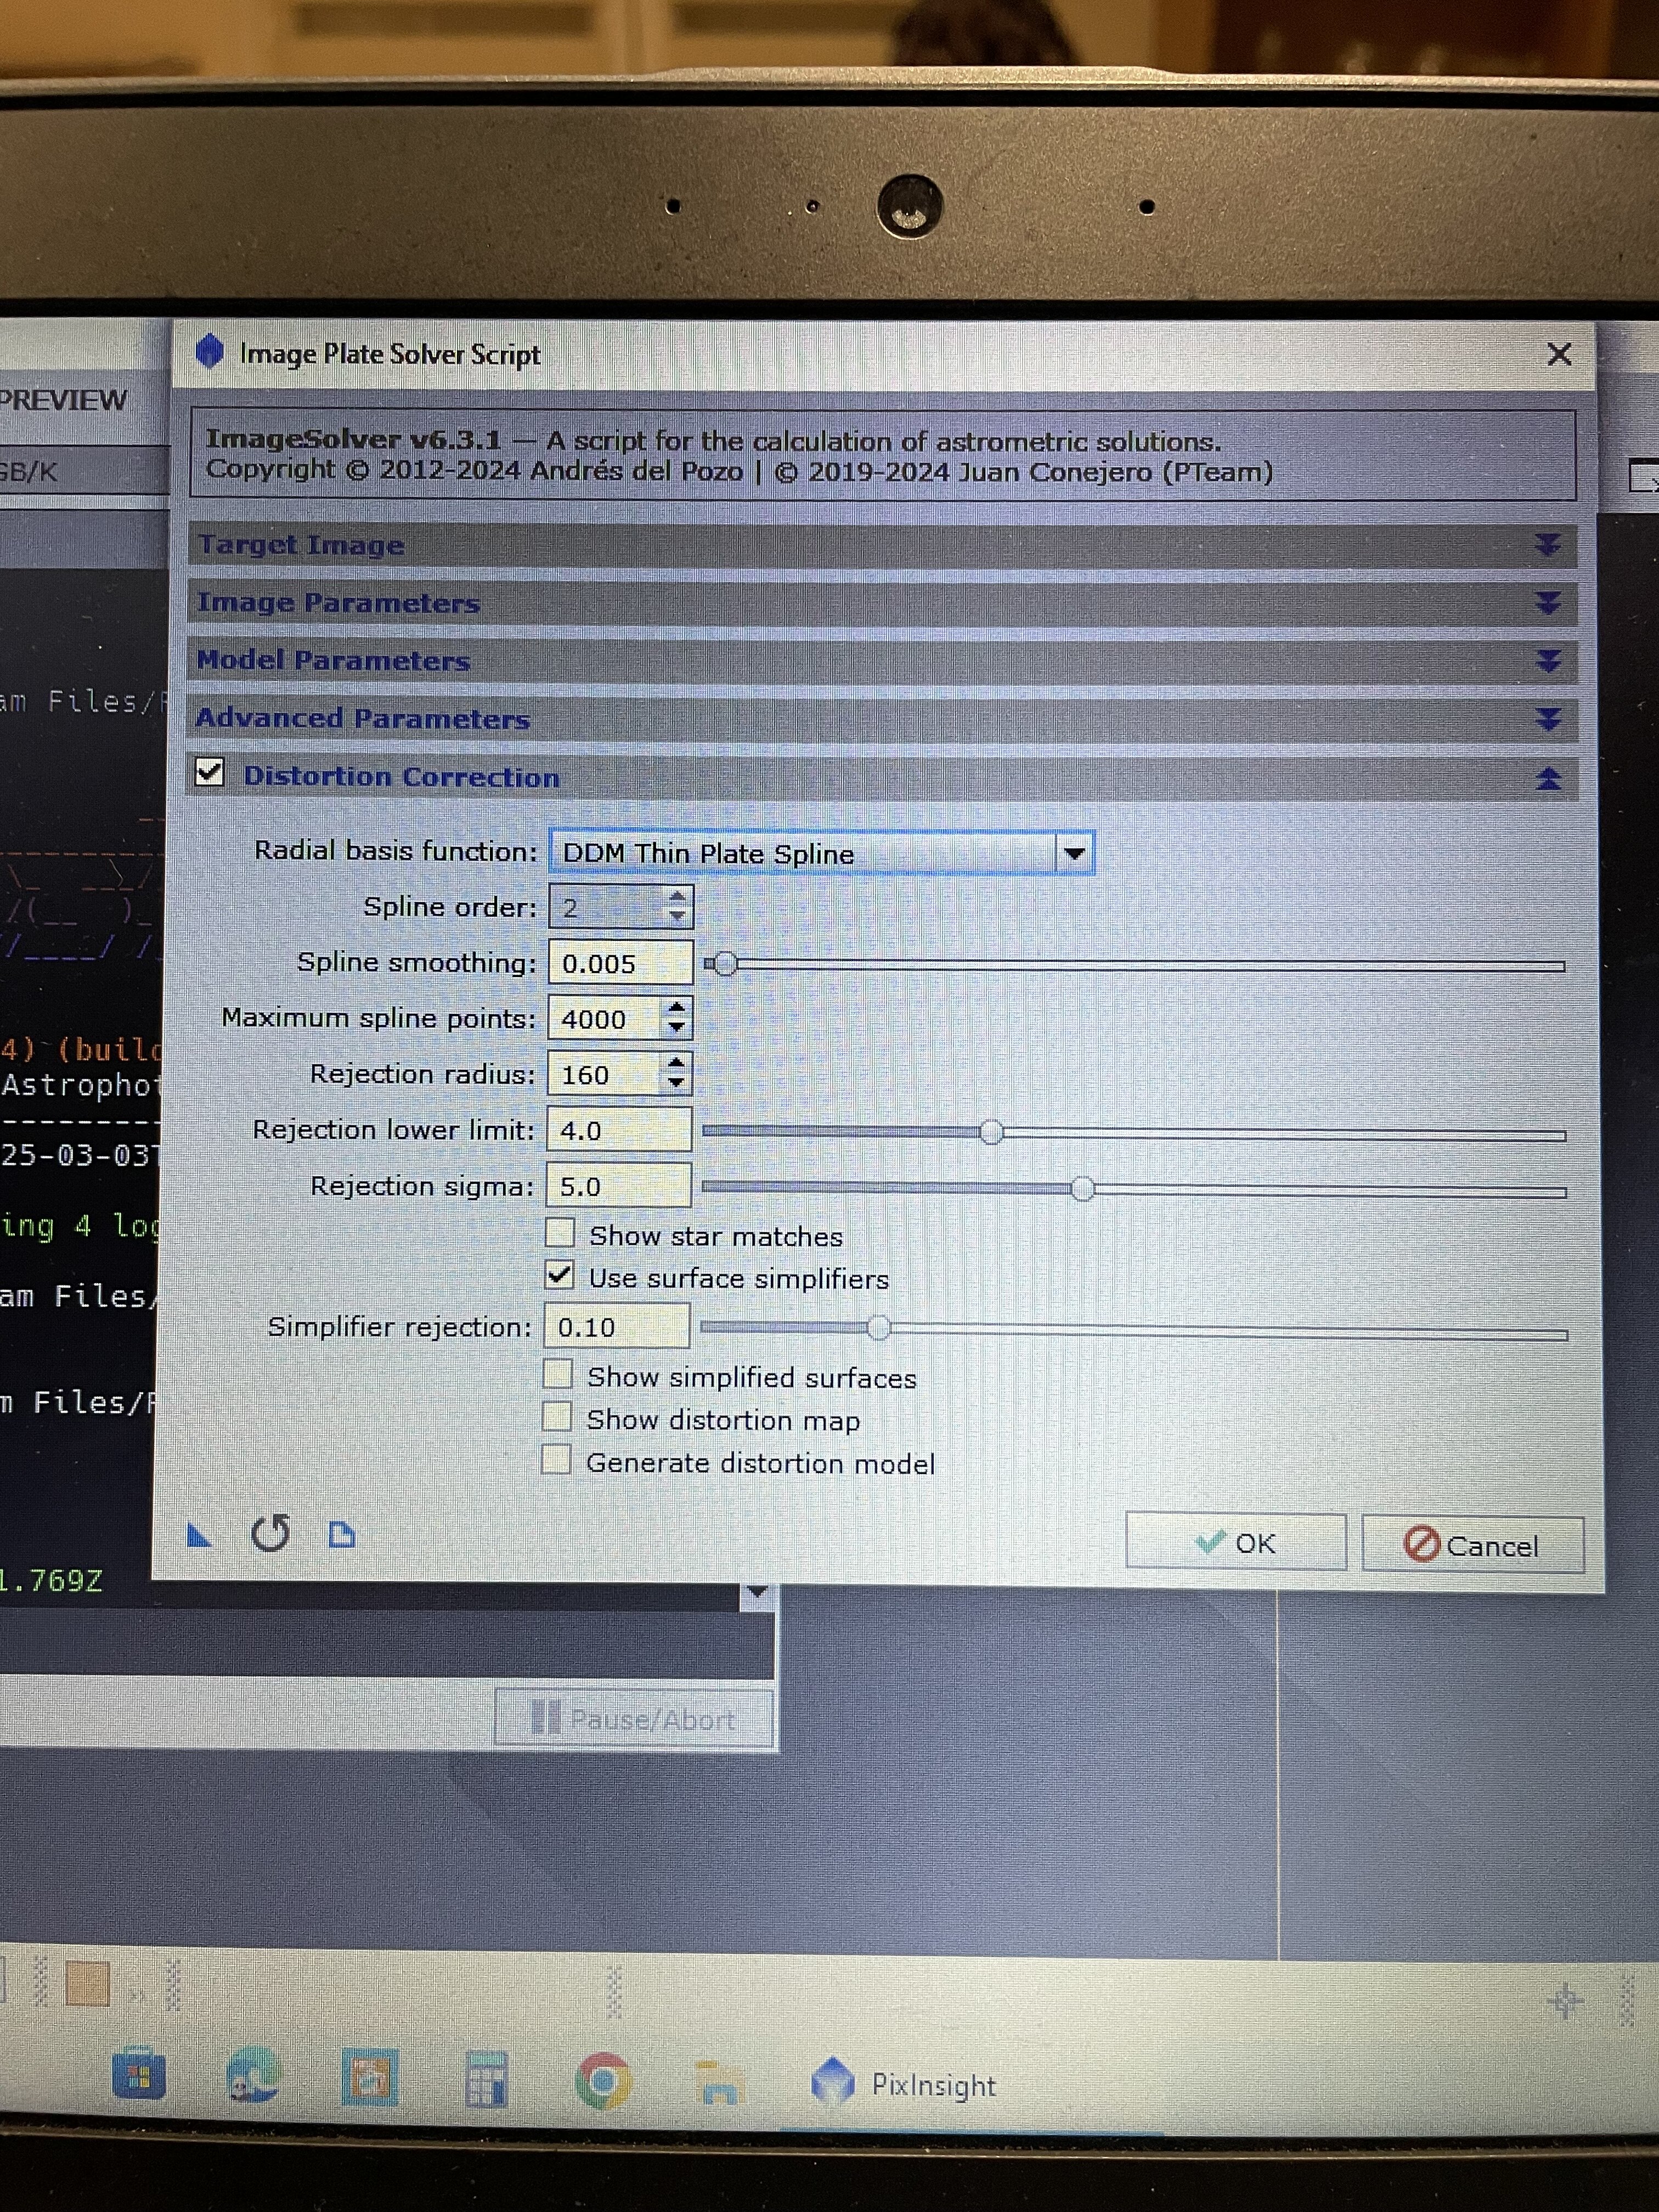
Task: Click the Pause/Abort button in console window
Action: point(634,1718)
